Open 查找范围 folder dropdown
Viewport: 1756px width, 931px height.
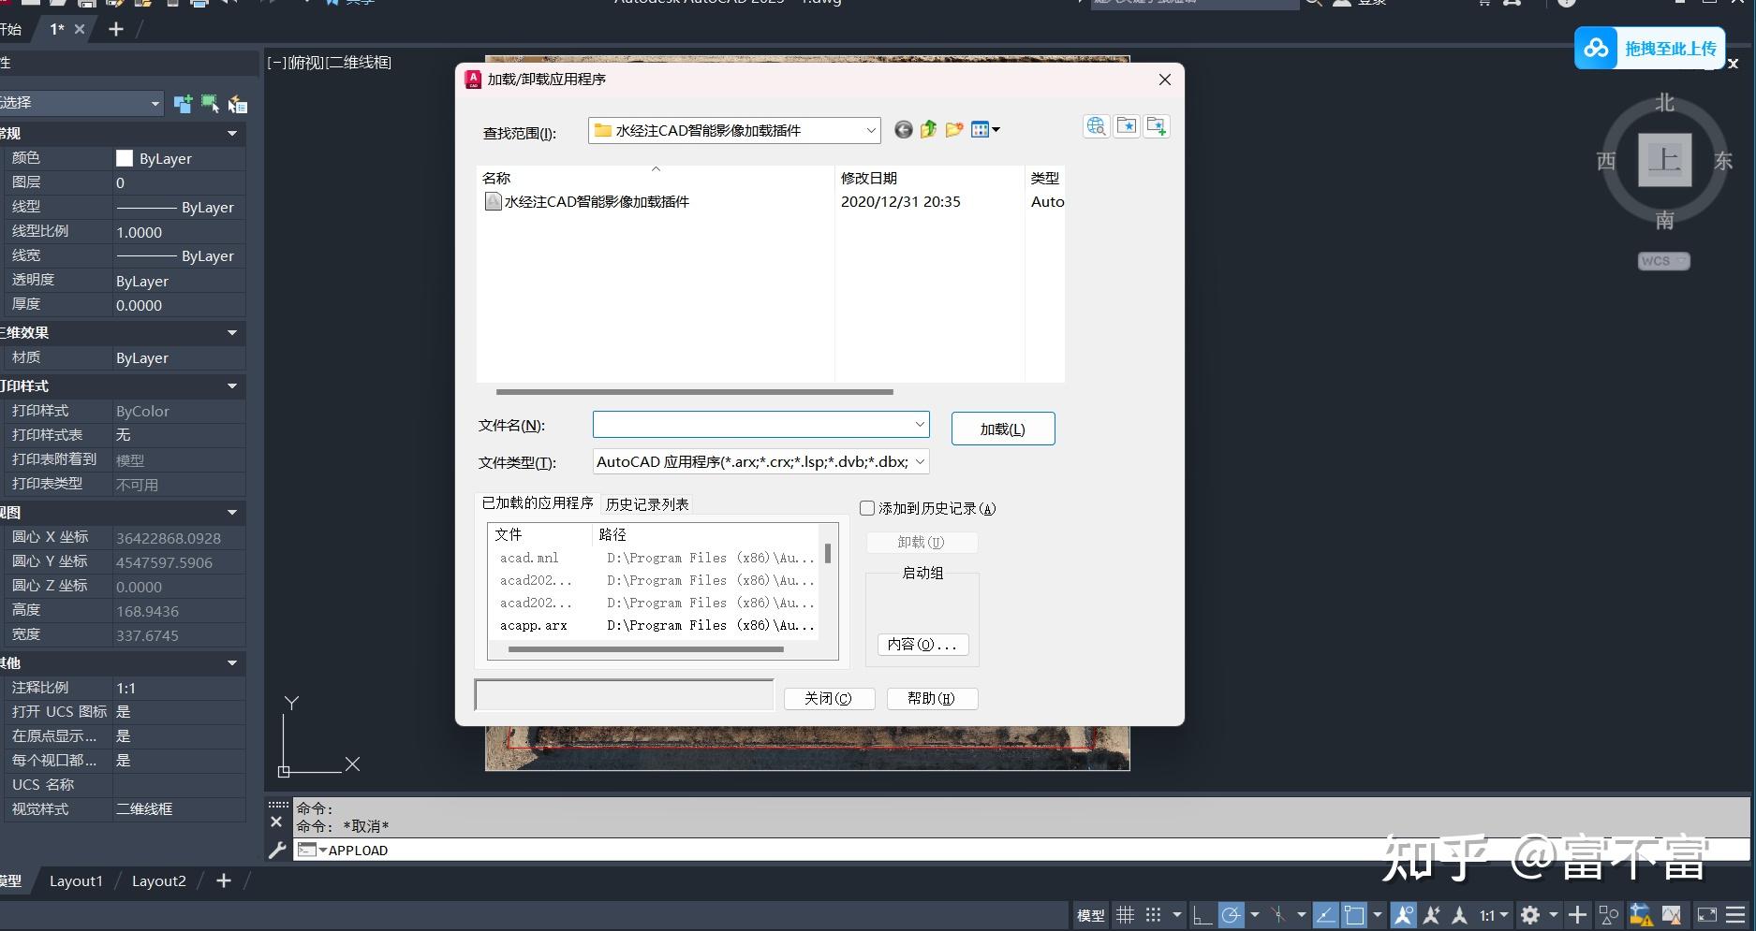(x=870, y=130)
